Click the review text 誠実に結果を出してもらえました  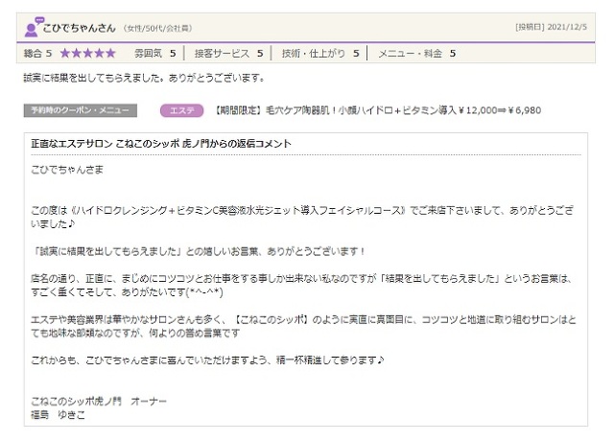pos(143,78)
